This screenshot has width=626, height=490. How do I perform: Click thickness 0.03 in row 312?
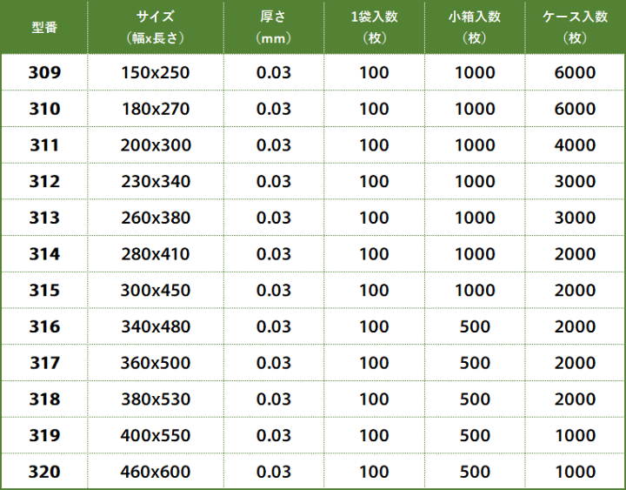pos(274,181)
